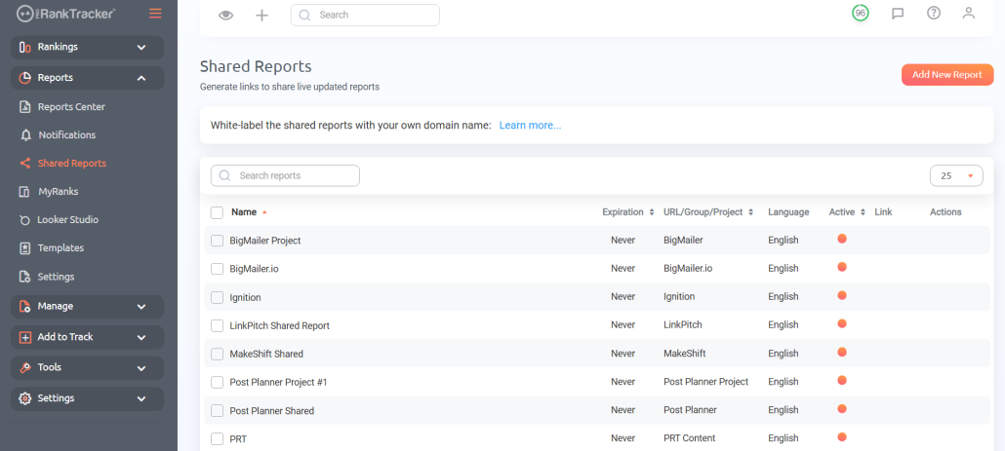Click the Add New Report button
Screen dimensions: 1005x451
point(947,75)
